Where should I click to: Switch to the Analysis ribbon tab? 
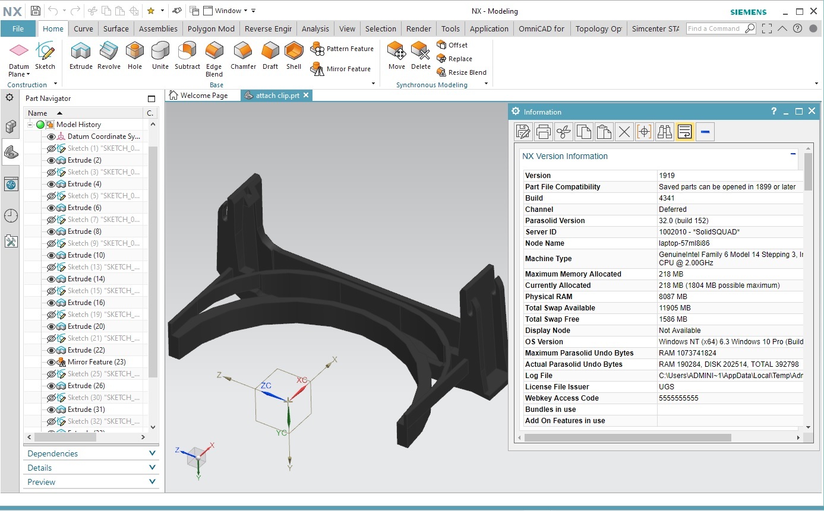pyautogui.click(x=315, y=28)
